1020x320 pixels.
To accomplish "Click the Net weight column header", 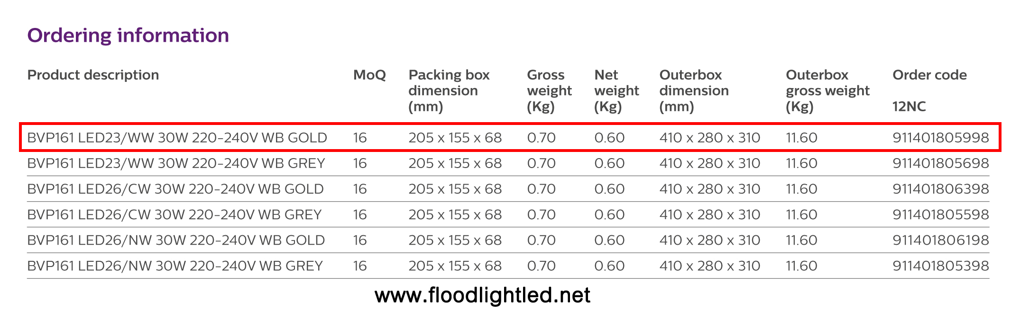I will click(x=616, y=90).
